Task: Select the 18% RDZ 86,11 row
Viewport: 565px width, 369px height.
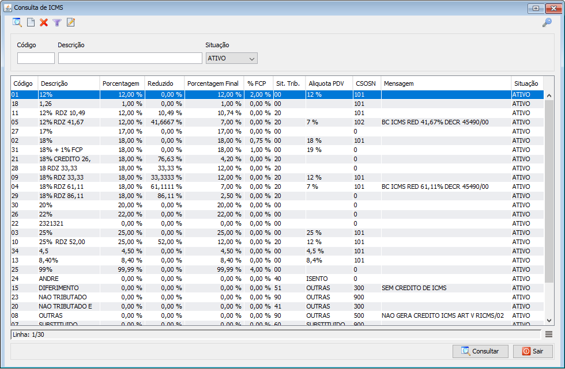Action: click(277, 196)
